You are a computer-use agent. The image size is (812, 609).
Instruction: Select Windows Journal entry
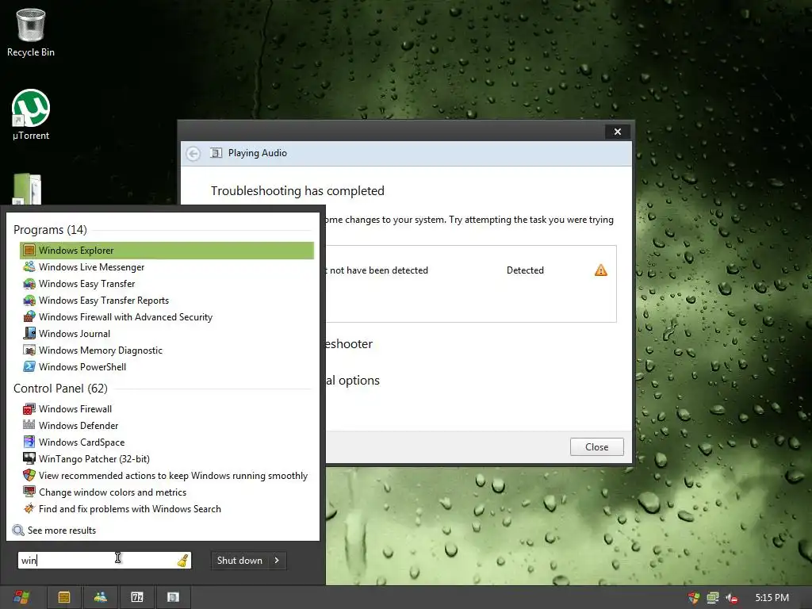(x=167, y=334)
